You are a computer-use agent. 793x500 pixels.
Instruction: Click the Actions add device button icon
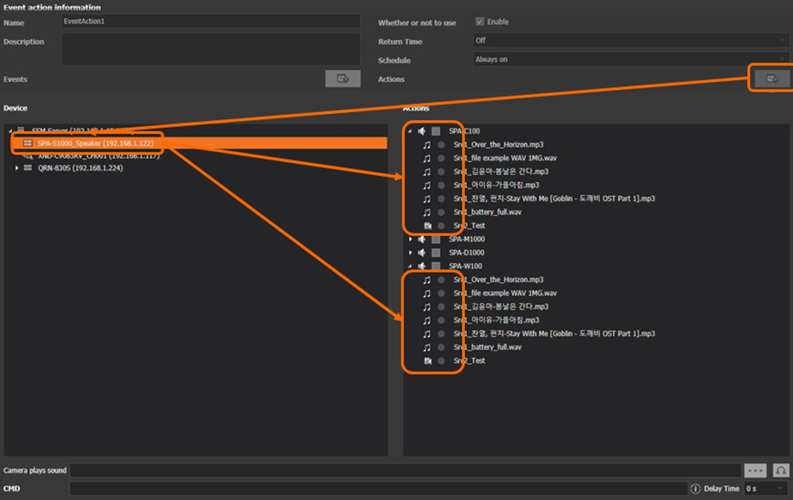(x=772, y=78)
